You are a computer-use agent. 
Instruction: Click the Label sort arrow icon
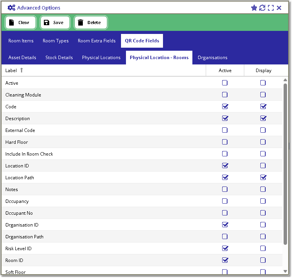[21, 70]
